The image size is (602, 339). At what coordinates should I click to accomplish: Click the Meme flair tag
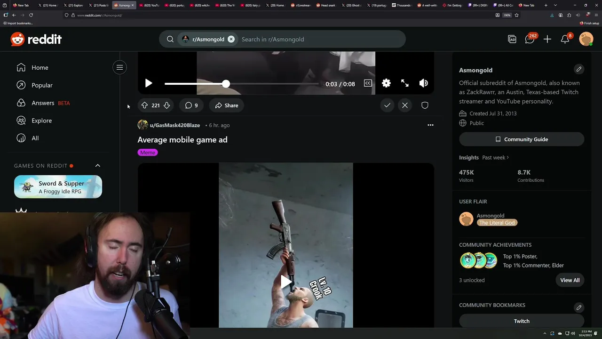click(x=148, y=153)
